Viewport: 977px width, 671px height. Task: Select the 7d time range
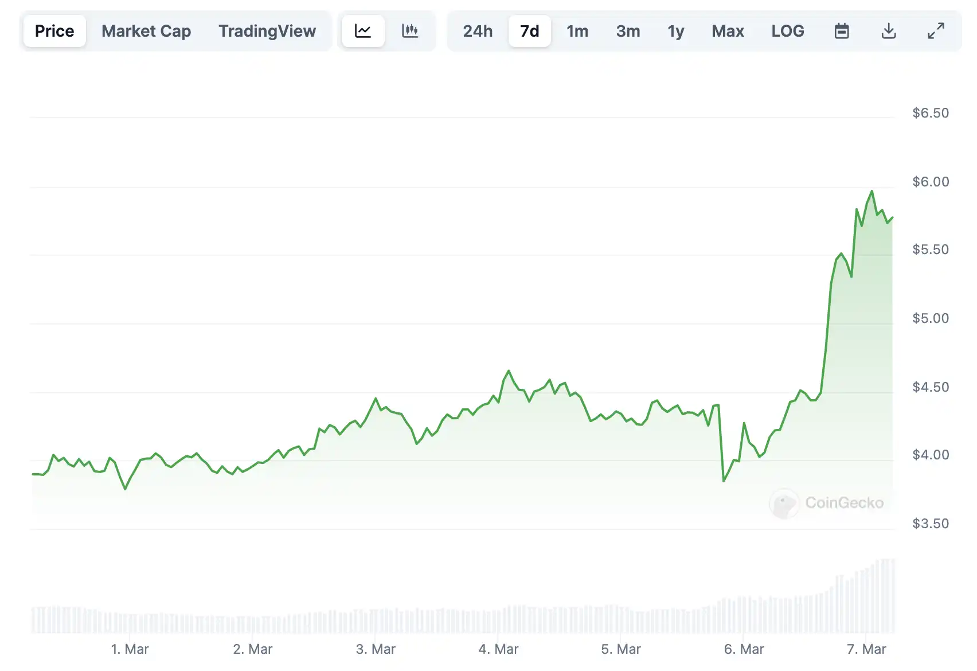point(530,31)
